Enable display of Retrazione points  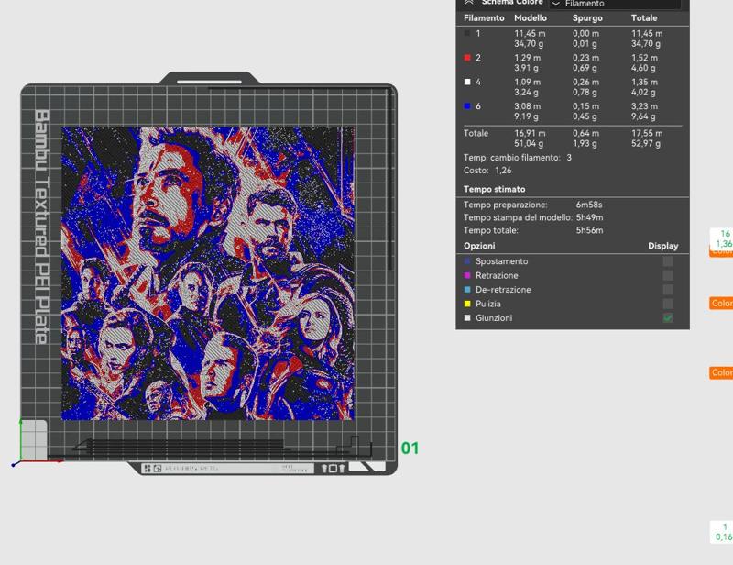click(668, 275)
